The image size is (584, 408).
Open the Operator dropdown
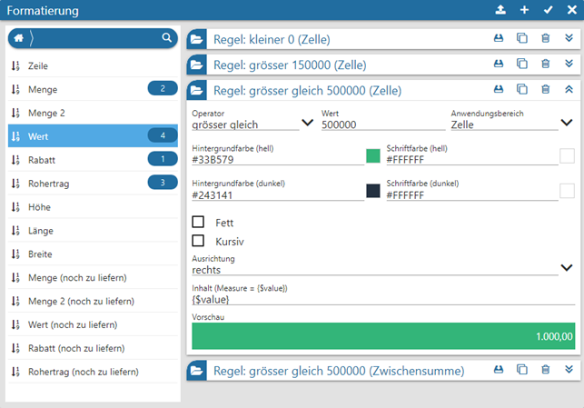tap(305, 124)
